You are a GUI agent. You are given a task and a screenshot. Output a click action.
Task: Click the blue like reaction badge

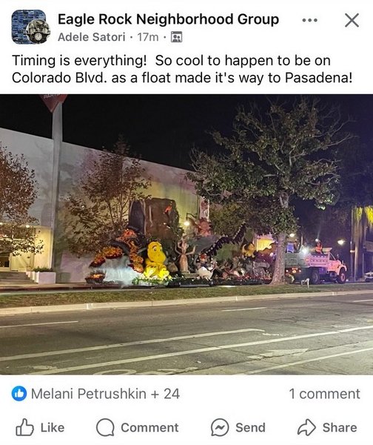click(19, 394)
